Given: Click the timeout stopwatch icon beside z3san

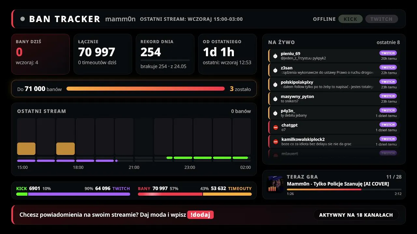Looking at the screenshot, I should [x=275, y=70].
